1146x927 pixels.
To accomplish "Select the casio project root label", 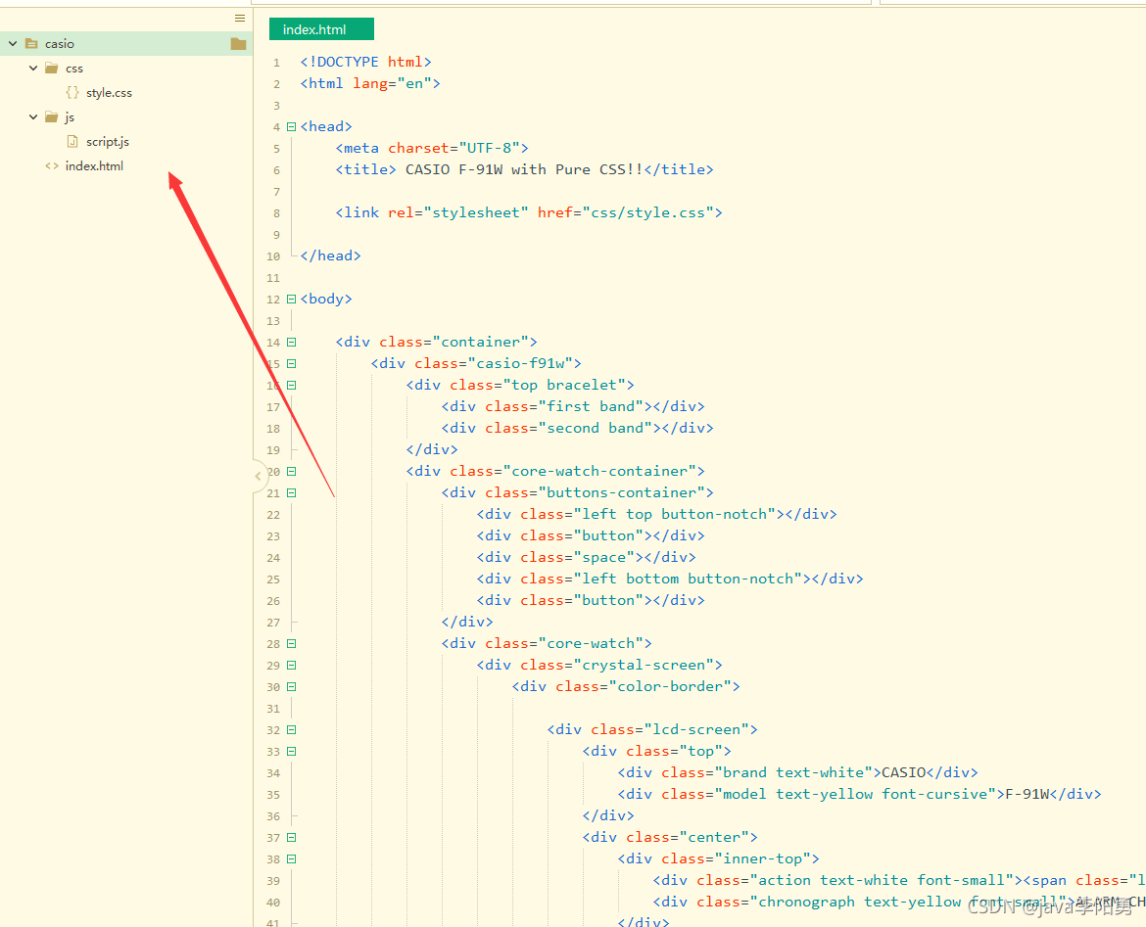I will tap(59, 44).
